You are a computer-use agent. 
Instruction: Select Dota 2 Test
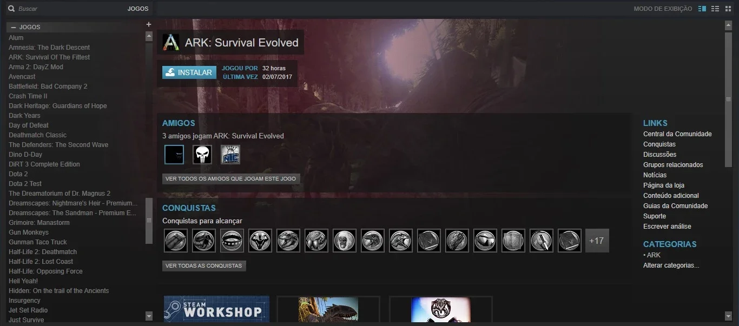(25, 184)
